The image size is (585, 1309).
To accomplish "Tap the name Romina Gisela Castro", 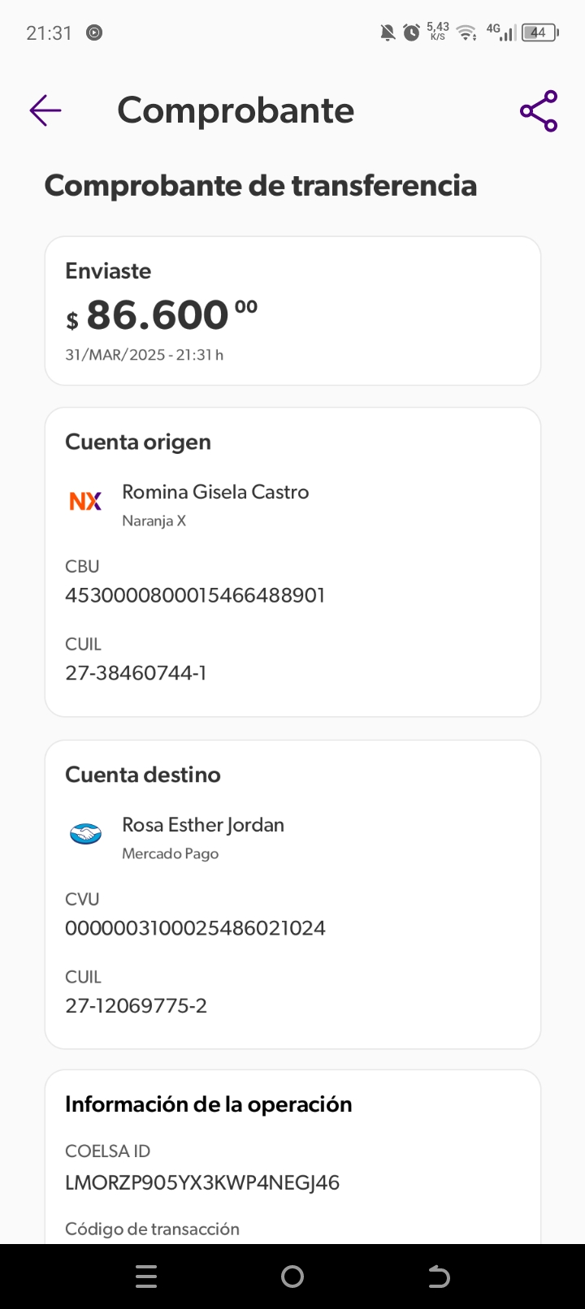I will pyautogui.click(x=215, y=492).
